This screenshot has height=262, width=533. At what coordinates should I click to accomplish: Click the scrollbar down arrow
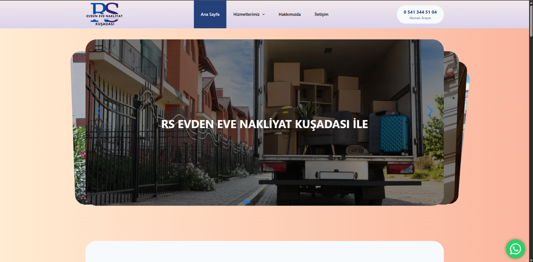tap(531, 260)
